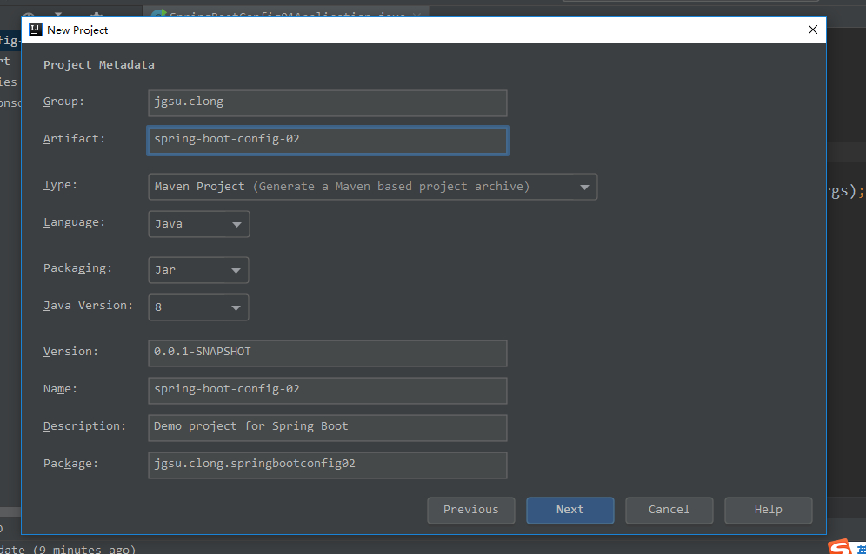Click the Version input field
The height and width of the screenshot is (554, 866).
(328, 353)
